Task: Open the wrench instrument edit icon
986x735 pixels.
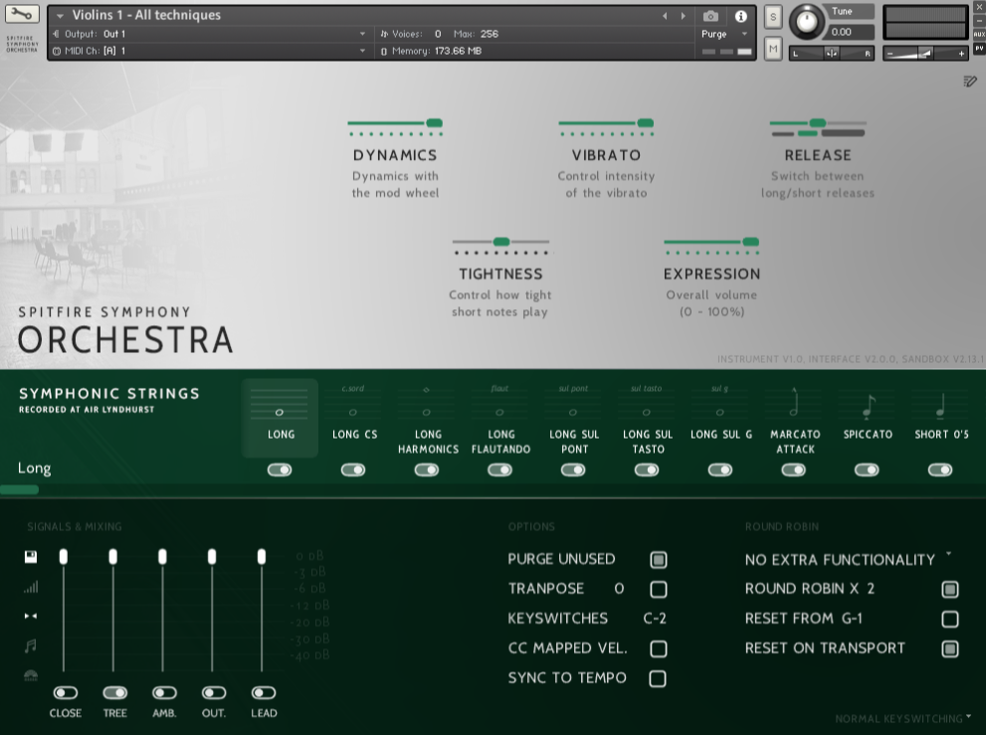Action: pos(22,14)
